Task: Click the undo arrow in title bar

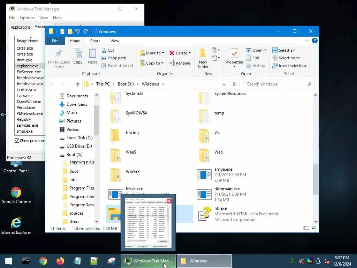Action: tap(77, 31)
